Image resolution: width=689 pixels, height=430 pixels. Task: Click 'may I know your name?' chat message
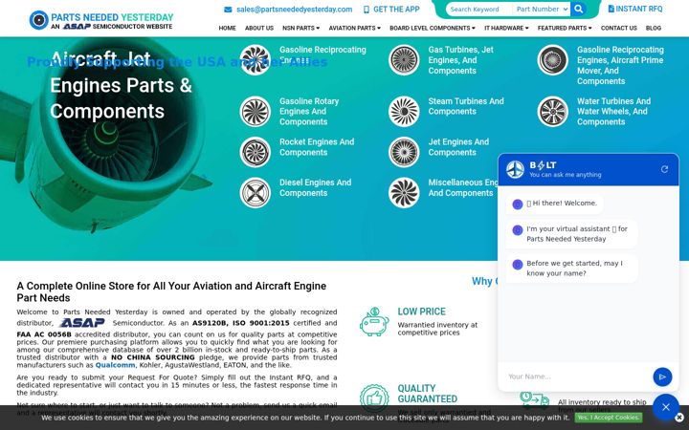click(571, 269)
